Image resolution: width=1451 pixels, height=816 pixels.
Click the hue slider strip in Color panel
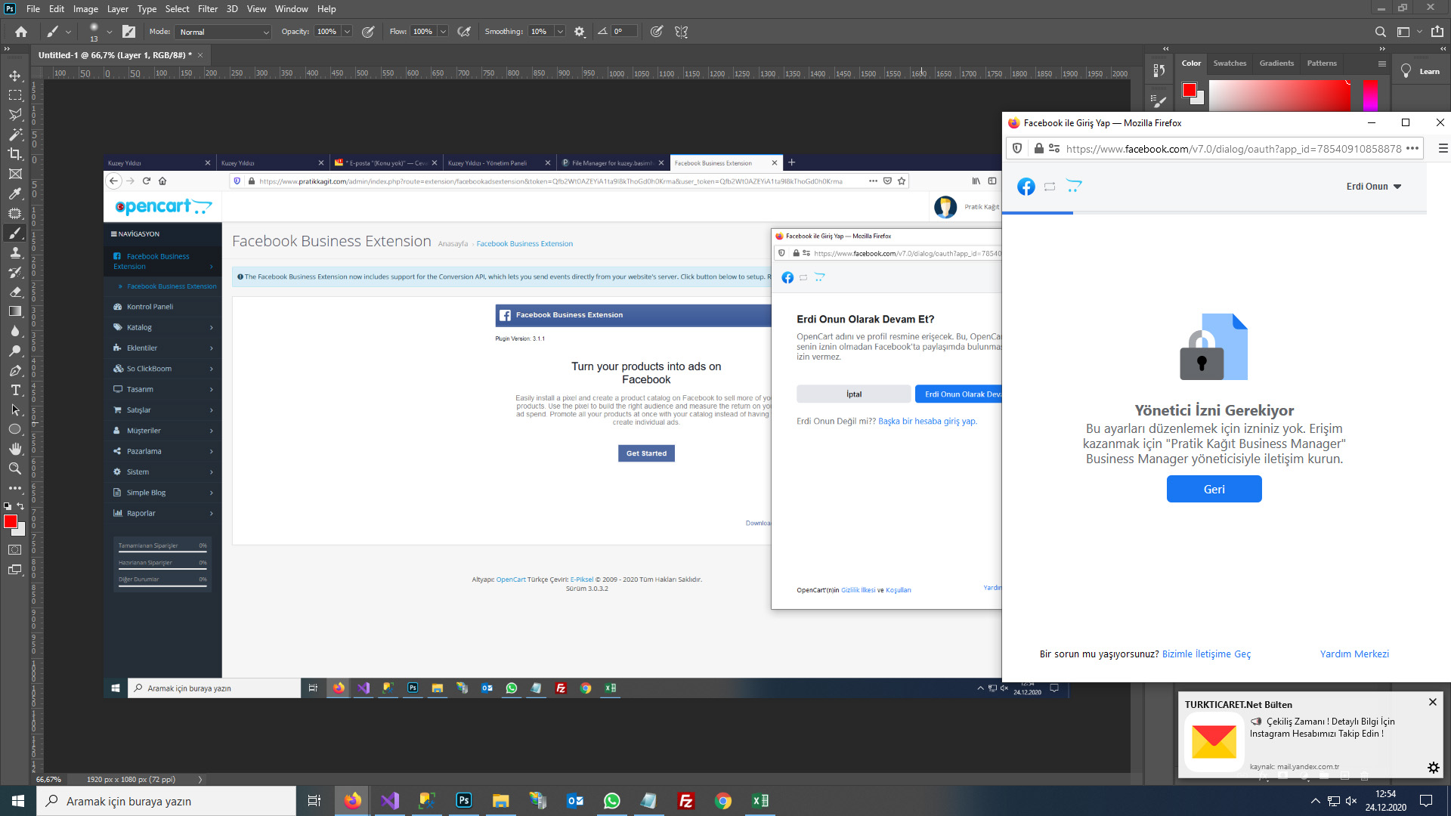1370,95
